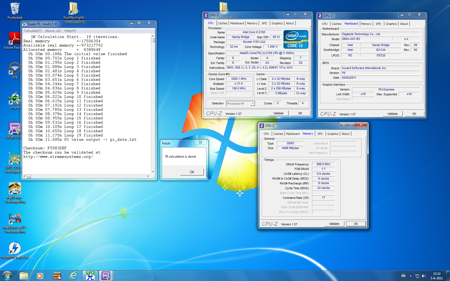Click the model field Z68X-UD7-B3
The height and width of the screenshot is (281, 450).
pos(366,39)
